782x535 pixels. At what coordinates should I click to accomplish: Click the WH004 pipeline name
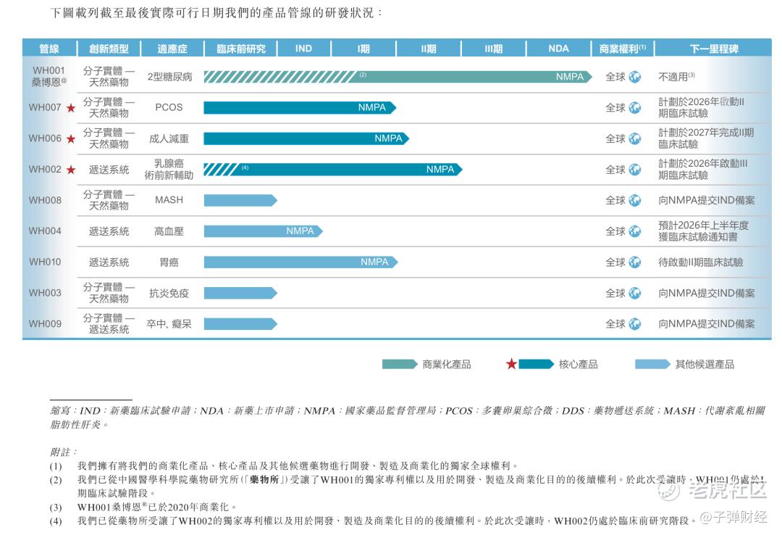pos(45,231)
